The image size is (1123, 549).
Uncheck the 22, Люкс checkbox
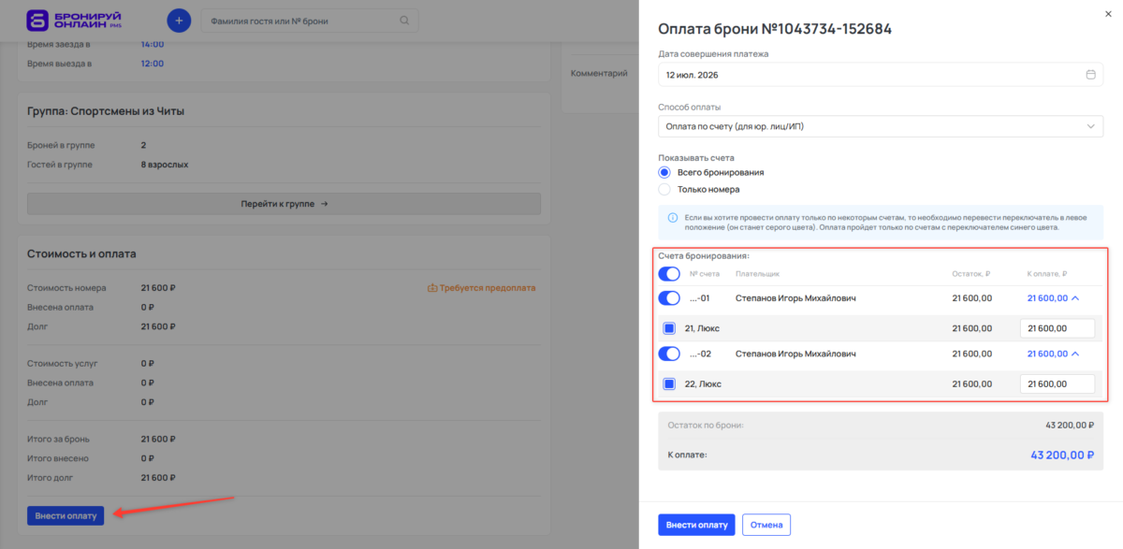tap(669, 383)
